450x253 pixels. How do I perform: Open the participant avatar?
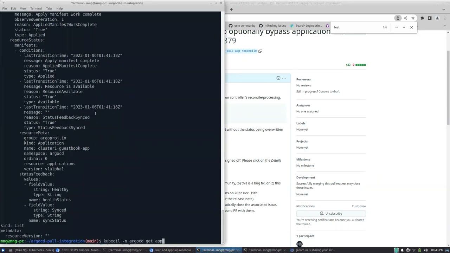point(300,244)
